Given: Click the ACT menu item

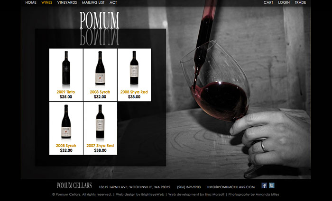Looking at the screenshot, I should pos(113,2).
